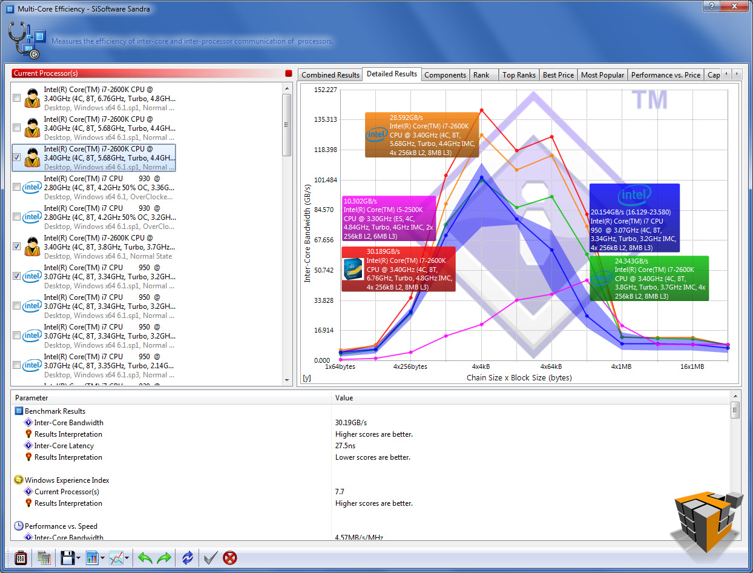The image size is (753, 573).
Task: Click the Windows Experience Index icon
Action: click(x=18, y=480)
